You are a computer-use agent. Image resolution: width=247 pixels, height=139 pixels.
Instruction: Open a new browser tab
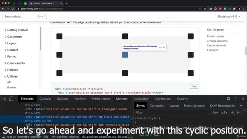(x=67, y=3)
